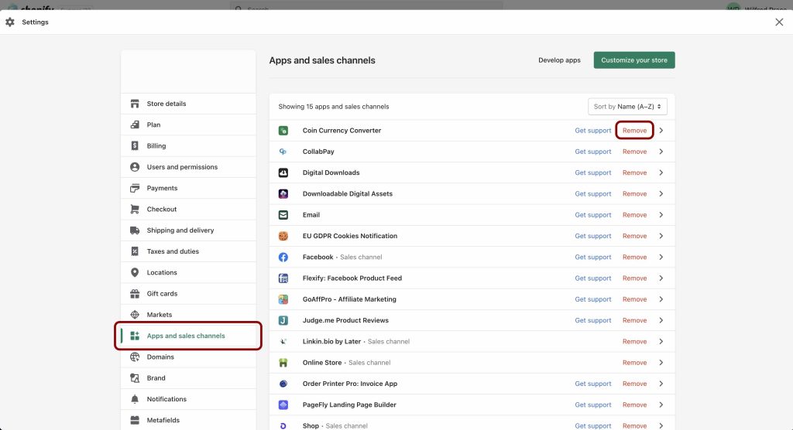Expand the Email row chevron

661,215
